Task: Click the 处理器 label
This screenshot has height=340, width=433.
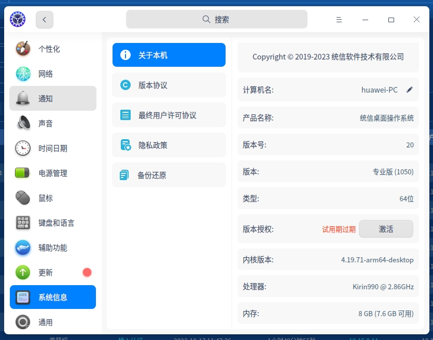Action: [x=255, y=287]
